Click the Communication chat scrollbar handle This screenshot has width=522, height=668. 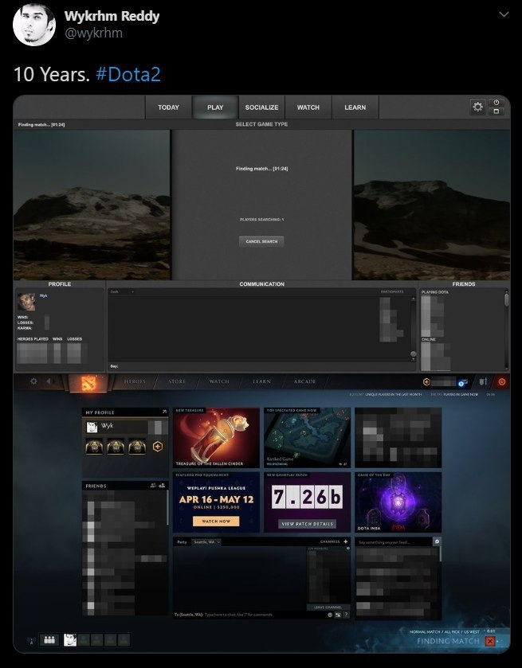click(413, 354)
